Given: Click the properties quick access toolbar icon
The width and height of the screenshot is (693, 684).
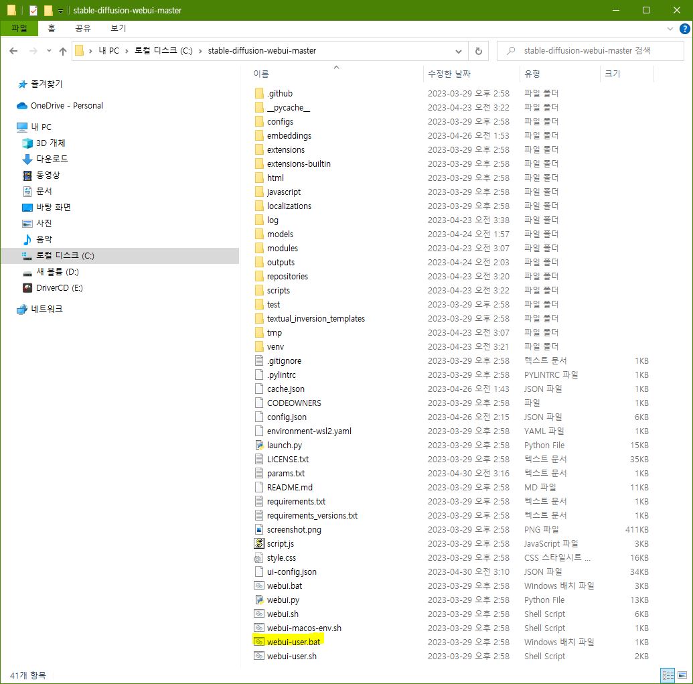Looking at the screenshot, I should point(33,10).
